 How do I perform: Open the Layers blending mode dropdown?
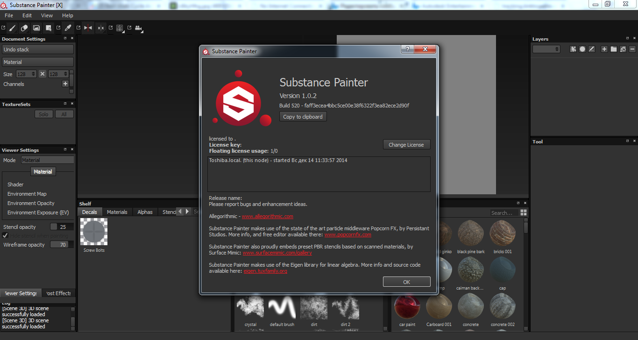[x=546, y=49]
